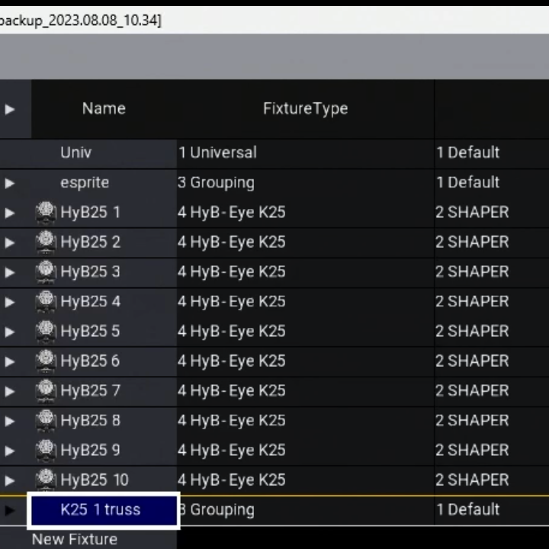Screen dimensions: 549x549
Task: Click the fixture icon beside HyB25 5
Action: (46, 331)
